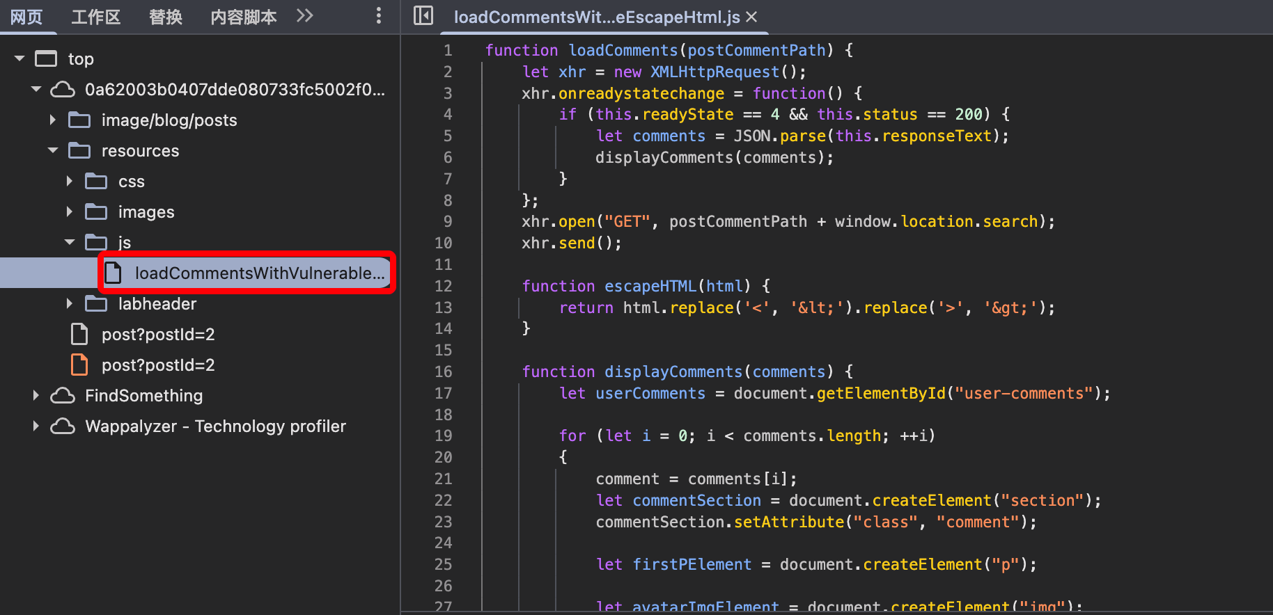Open the three-dot more options menu
Viewport: 1273px width, 615px height.
(x=378, y=16)
